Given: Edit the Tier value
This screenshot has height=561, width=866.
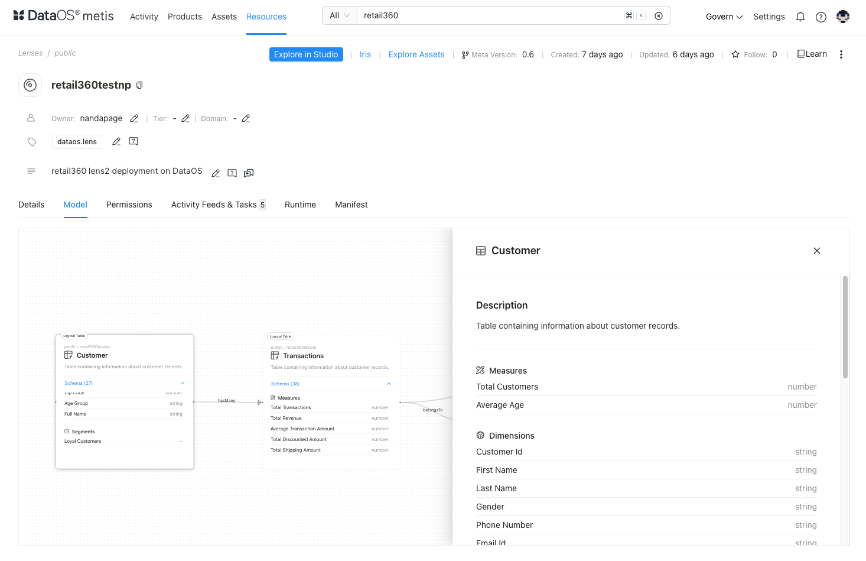Looking at the screenshot, I should click(x=185, y=118).
